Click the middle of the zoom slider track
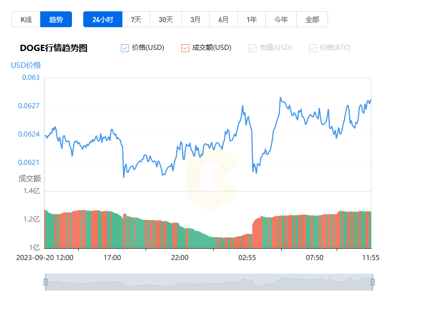This screenshot has height=319, width=442. (209, 282)
